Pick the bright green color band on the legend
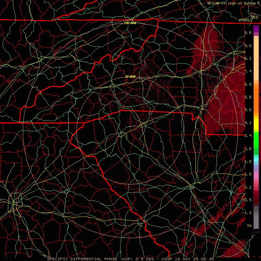 [256, 140]
